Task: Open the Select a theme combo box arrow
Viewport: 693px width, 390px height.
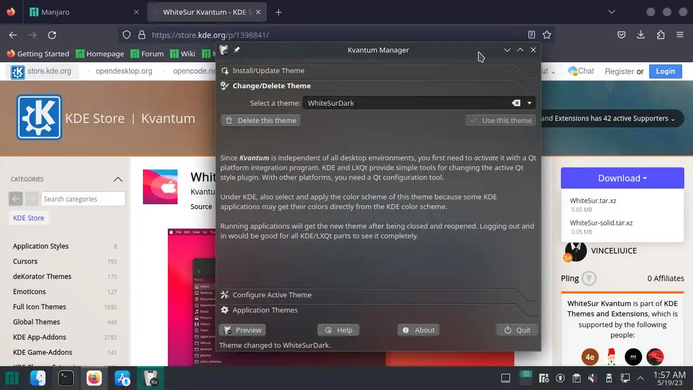Action: pos(529,103)
